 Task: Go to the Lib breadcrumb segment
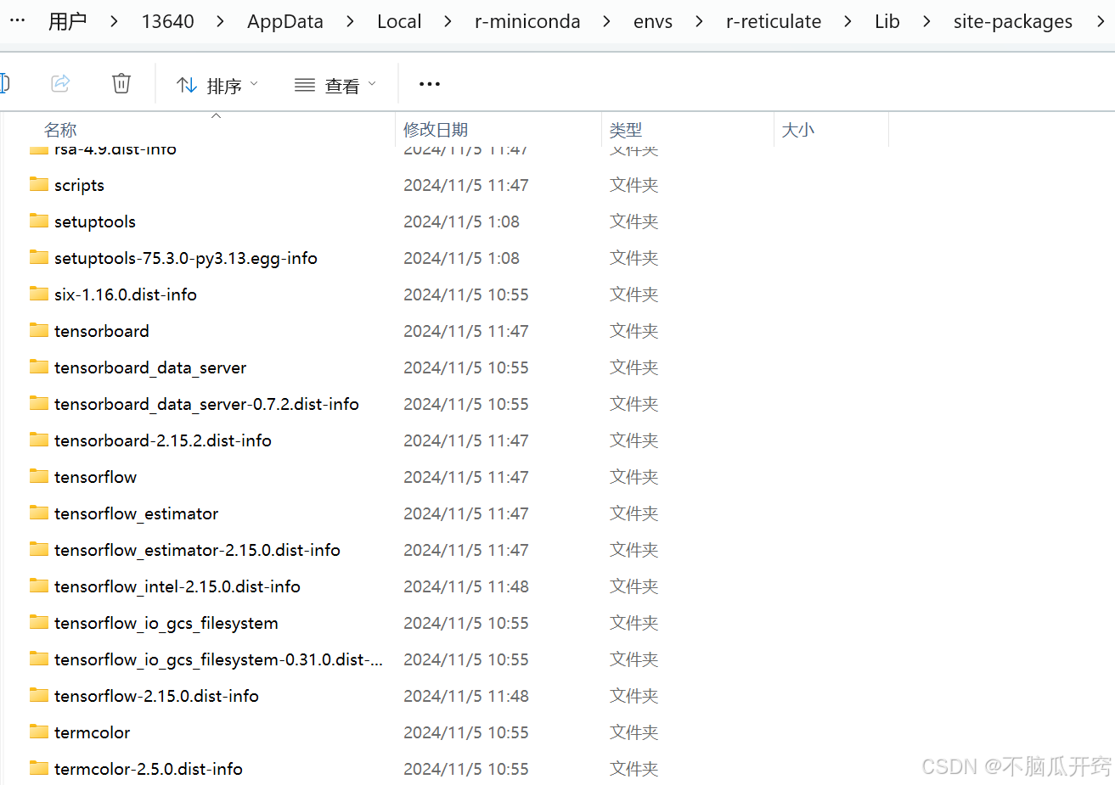(x=887, y=21)
